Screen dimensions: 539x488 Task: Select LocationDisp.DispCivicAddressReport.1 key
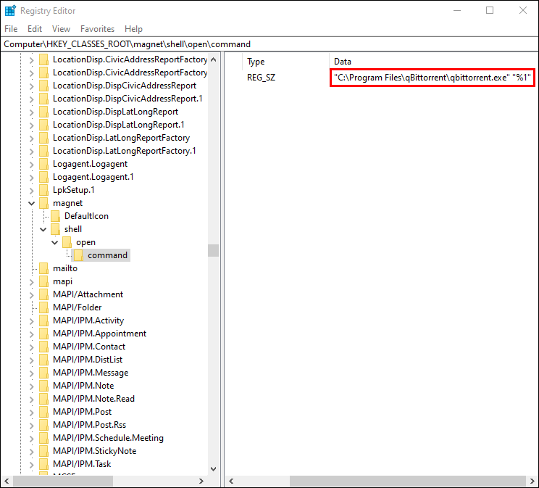(128, 99)
